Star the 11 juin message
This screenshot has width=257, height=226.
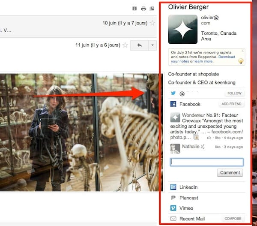[125, 45]
